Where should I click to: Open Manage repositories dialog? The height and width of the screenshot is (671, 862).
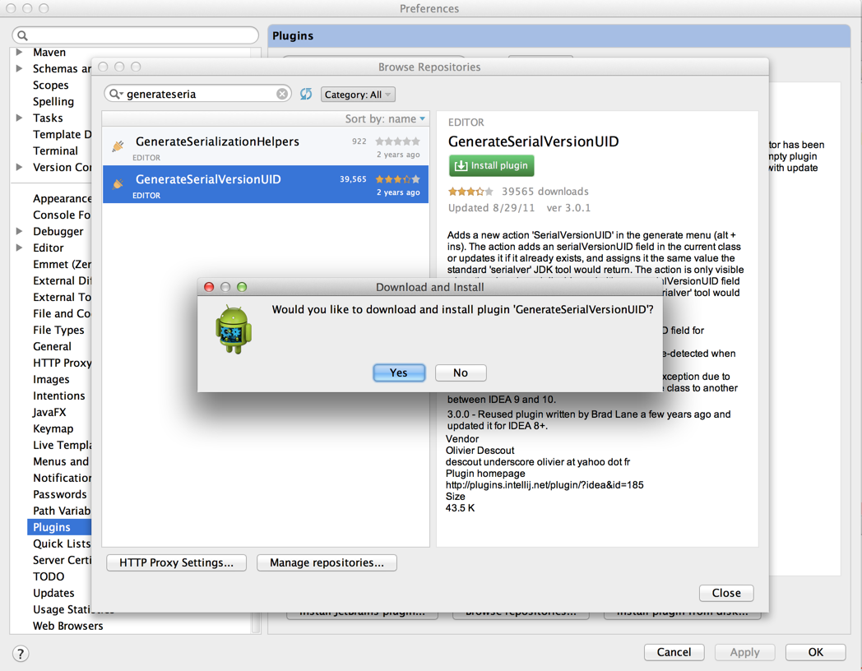[327, 562]
